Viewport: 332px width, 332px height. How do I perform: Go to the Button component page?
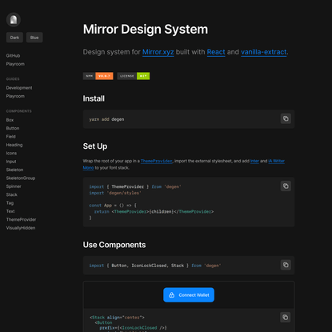[x=13, y=128]
